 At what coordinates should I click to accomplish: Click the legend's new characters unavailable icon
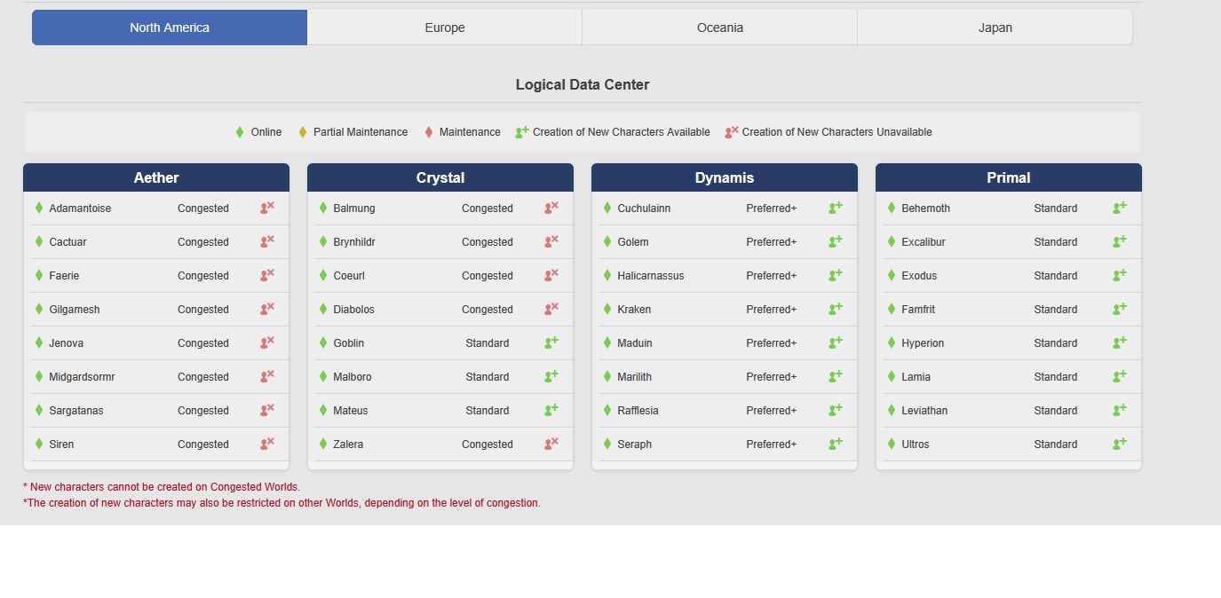pos(732,131)
